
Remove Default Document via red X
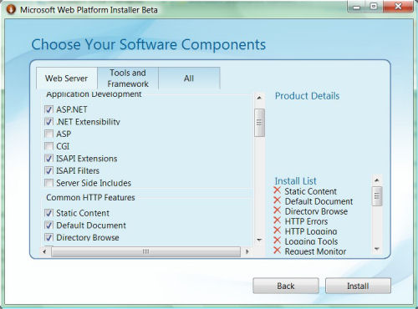point(277,200)
